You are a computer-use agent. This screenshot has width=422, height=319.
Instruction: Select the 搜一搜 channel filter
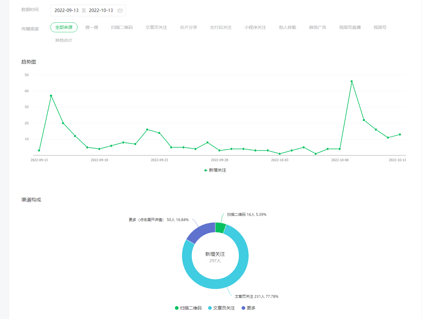click(x=92, y=27)
